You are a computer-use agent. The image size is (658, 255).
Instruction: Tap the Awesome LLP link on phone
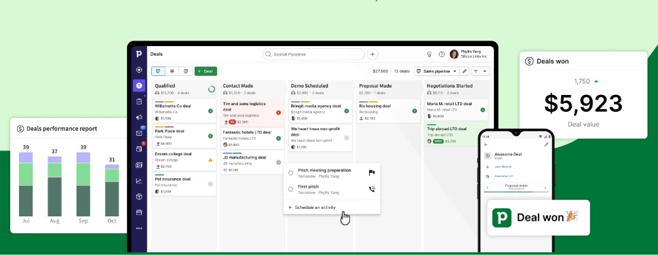coord(503,176)
